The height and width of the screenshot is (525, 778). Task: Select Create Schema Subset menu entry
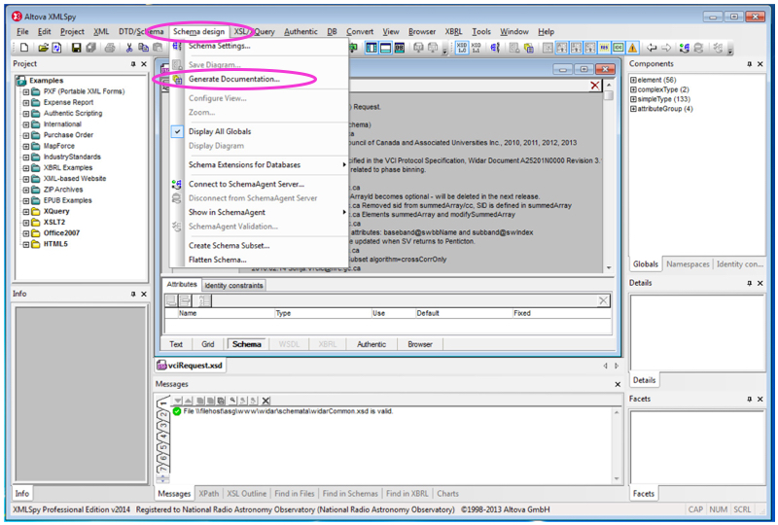click(x=259, y=246)
